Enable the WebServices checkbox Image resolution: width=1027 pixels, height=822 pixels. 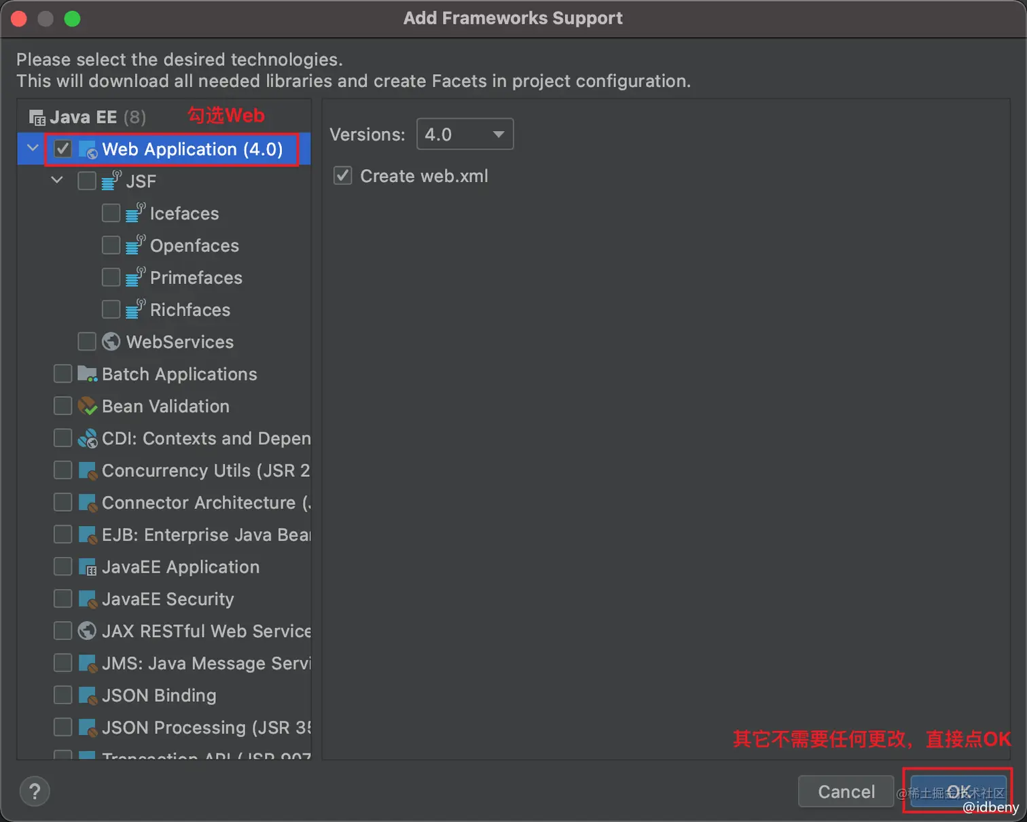(x=87, y=341)
